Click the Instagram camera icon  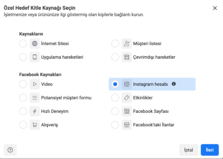(x=127, y=84)
